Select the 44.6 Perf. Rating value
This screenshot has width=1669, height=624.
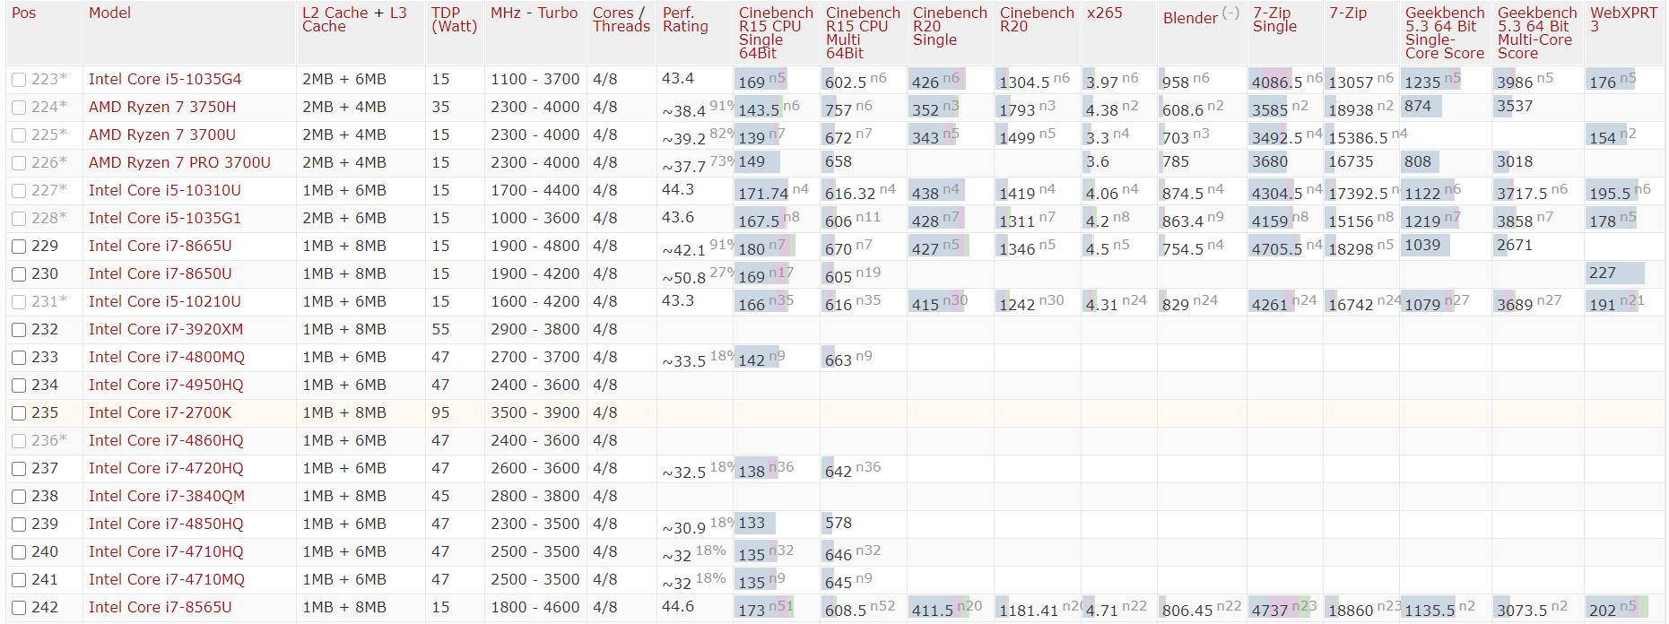click(x=678, y=607)
